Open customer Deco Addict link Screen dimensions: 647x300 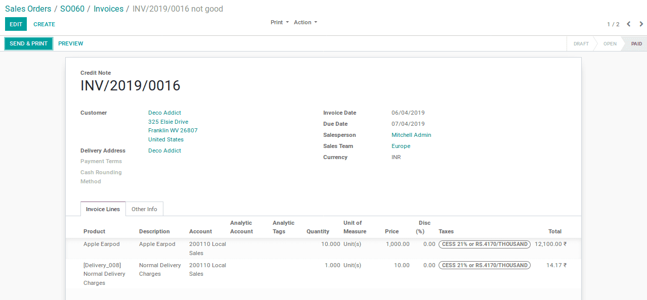point(164,113)
